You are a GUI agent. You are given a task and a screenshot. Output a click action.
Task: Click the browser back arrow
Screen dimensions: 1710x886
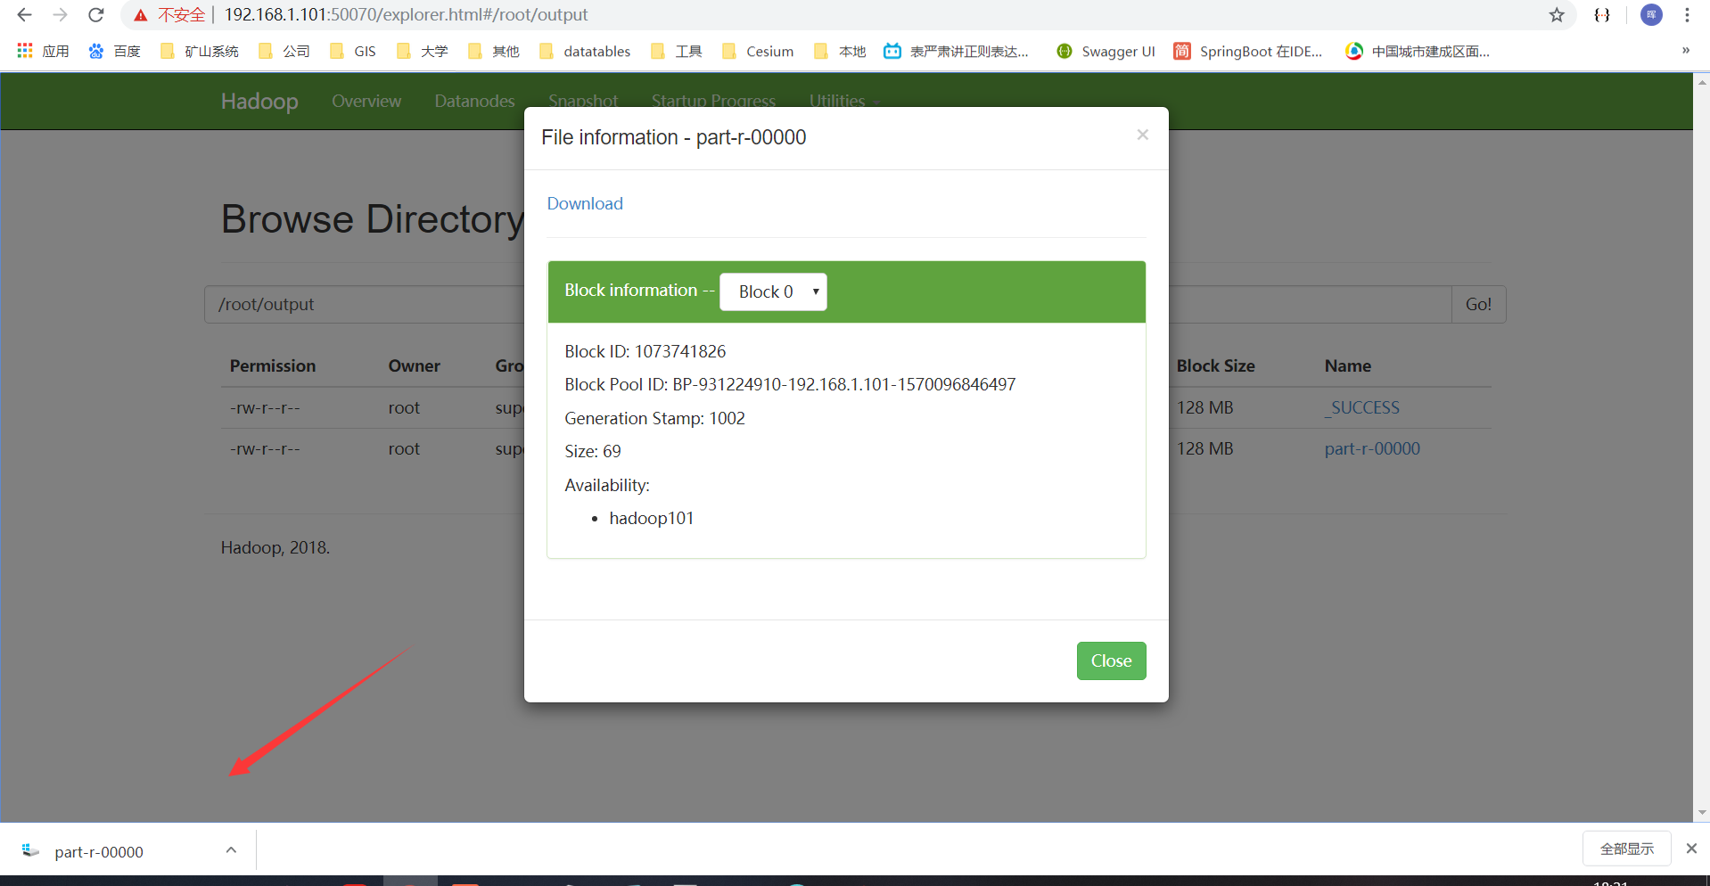pyautogui.click(x=24, y=14)
